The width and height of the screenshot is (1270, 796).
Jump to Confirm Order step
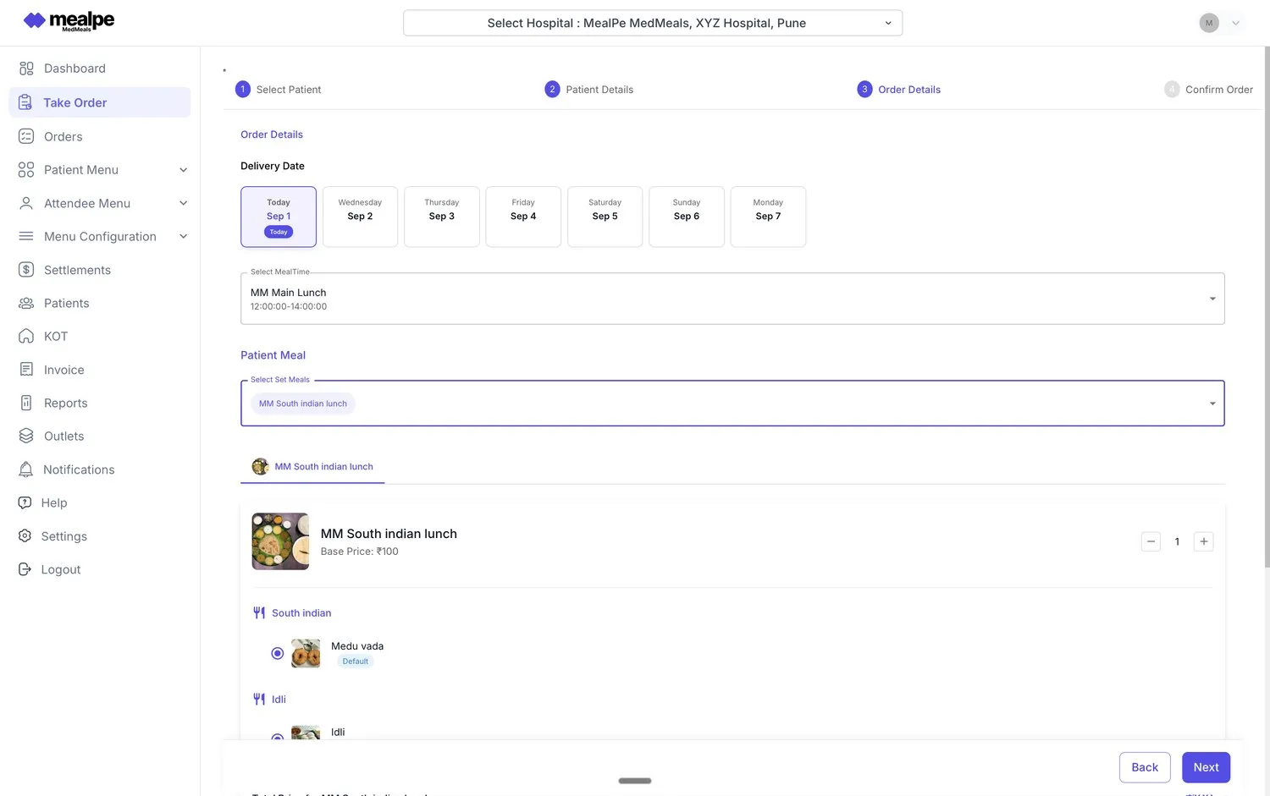pyautogui.click(x=1209, y=90)
